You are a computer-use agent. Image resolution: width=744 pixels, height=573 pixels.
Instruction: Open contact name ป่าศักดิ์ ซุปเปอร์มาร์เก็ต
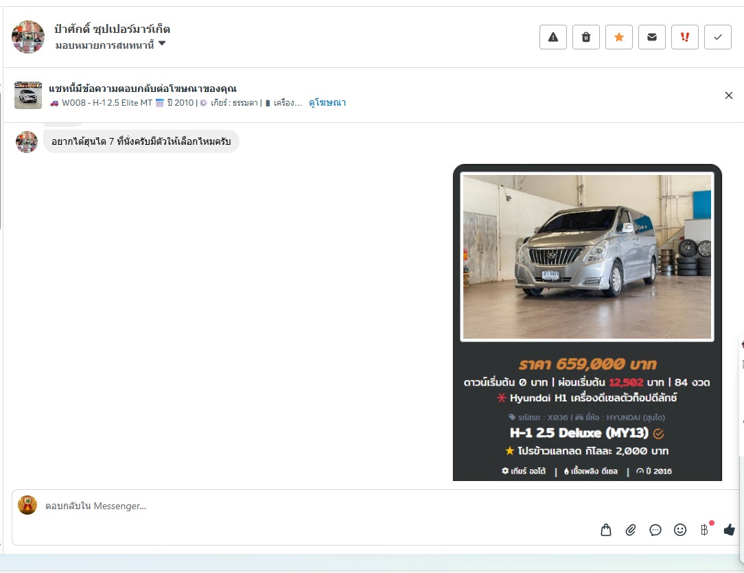112,29
